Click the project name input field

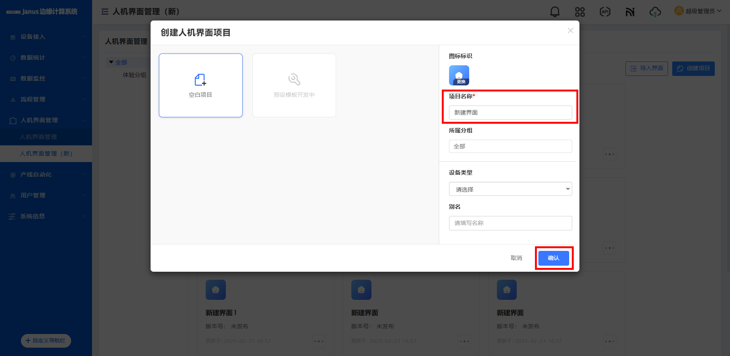point(510,113)
